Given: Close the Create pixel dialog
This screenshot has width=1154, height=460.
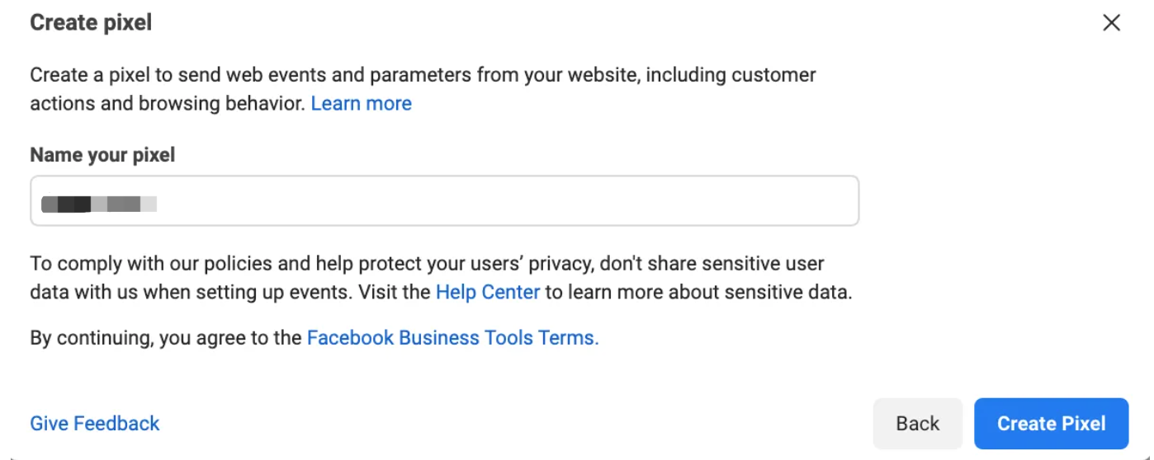Looking at the screenshot, I should pyautogui.click(x=1111, y=23).
